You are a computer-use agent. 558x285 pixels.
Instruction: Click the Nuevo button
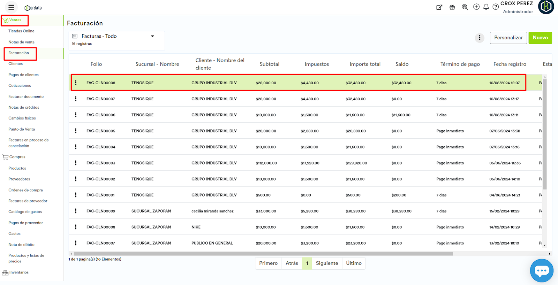[540, 38]
